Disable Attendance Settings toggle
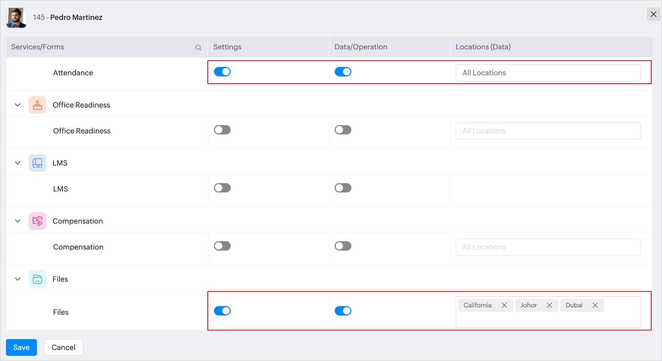 (x=222, y=72)
